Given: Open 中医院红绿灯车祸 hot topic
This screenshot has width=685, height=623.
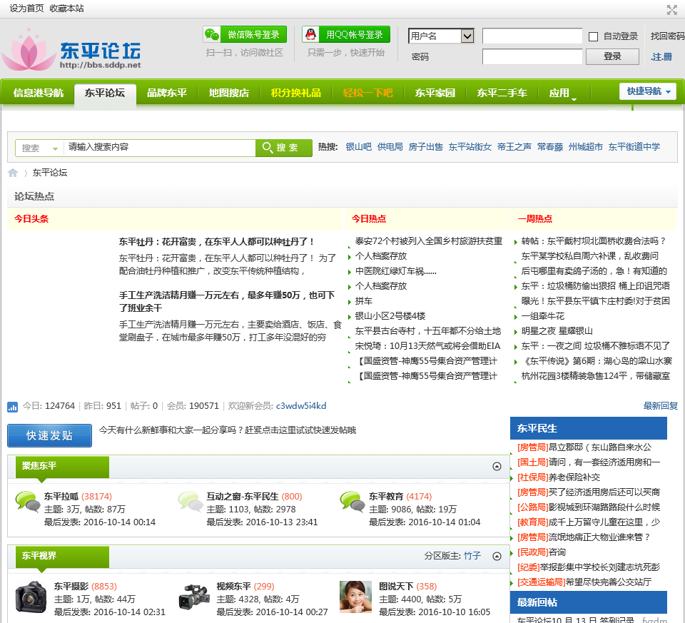Looking at the screenshot, I should coord(396,271).
